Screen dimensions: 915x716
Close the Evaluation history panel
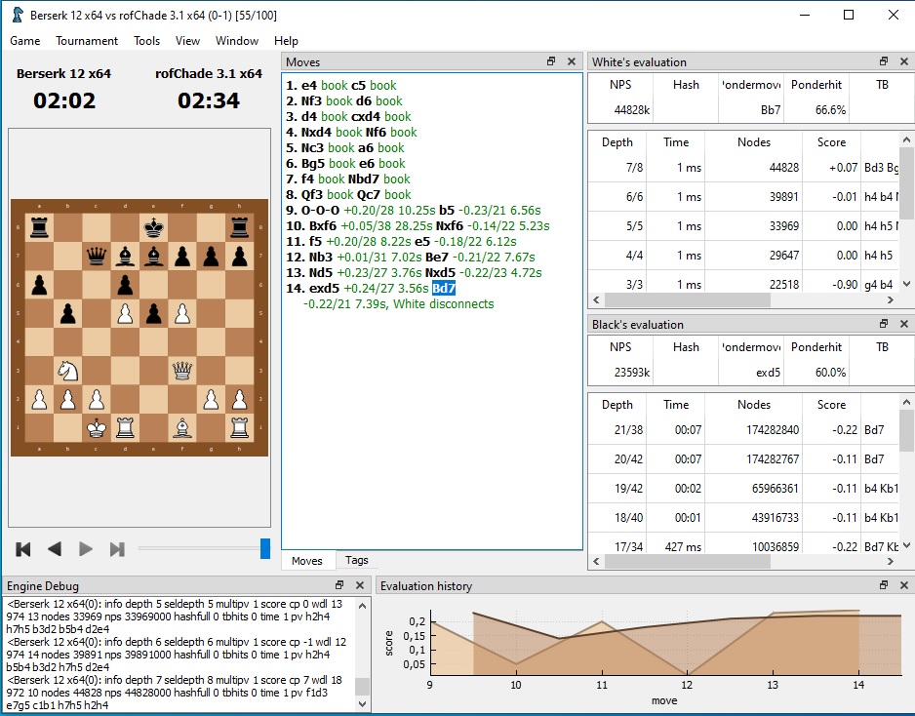[x=904, y=585]
